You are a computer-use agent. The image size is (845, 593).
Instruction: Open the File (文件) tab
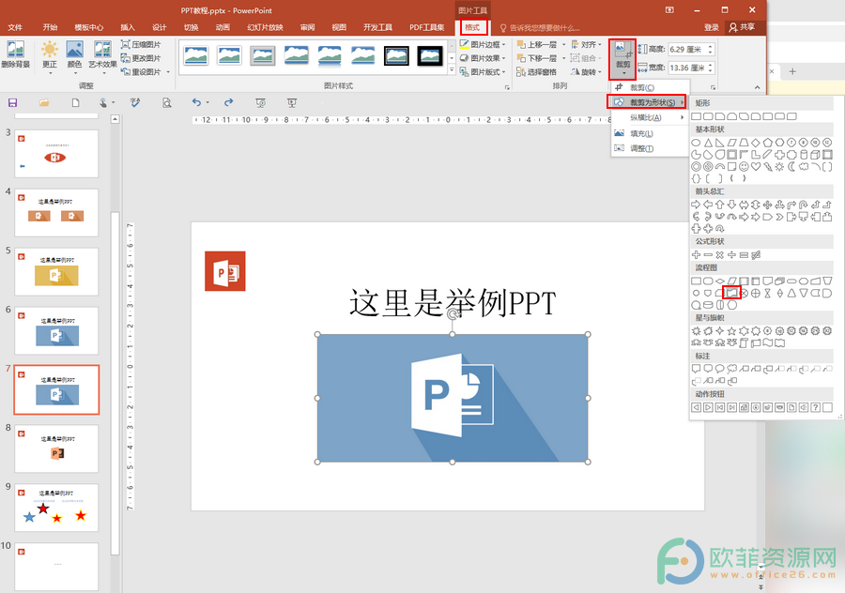point(15,27)
